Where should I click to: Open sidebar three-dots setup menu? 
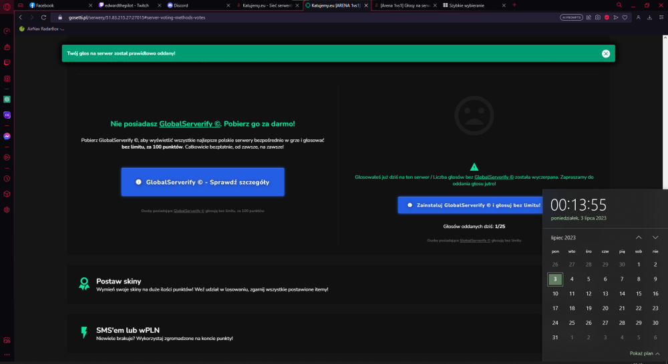point(7,355)
